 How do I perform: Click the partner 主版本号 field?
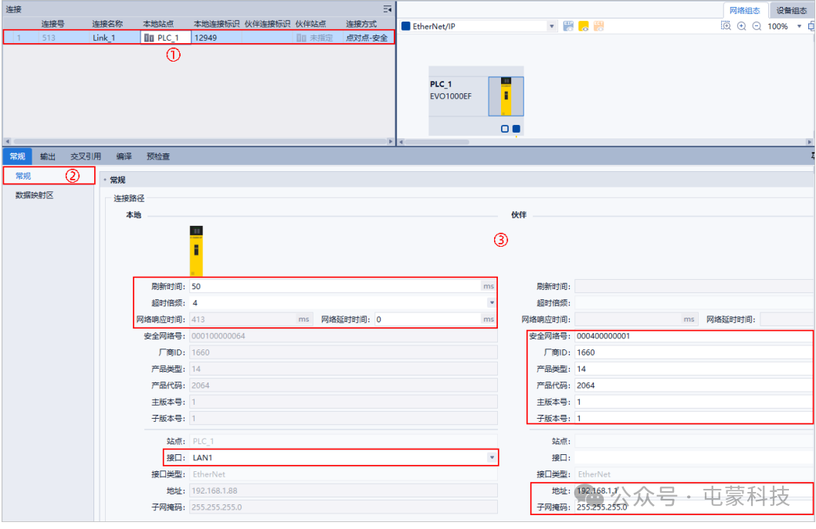pos(694,402)
